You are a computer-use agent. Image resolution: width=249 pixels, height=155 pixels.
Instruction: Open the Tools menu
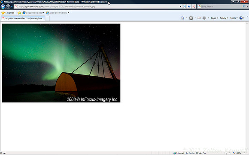[x=234, y=18]
